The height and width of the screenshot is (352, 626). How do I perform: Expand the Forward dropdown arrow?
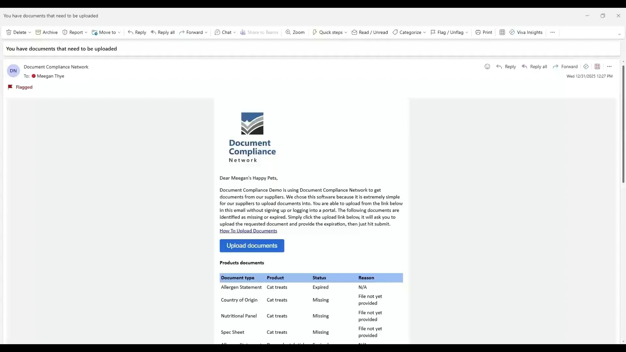coord(206,32)
